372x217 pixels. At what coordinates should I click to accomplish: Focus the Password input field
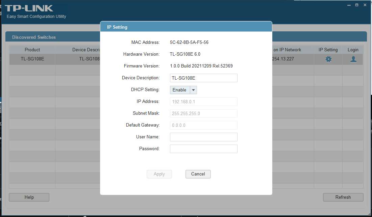click(x=203, y=149)
